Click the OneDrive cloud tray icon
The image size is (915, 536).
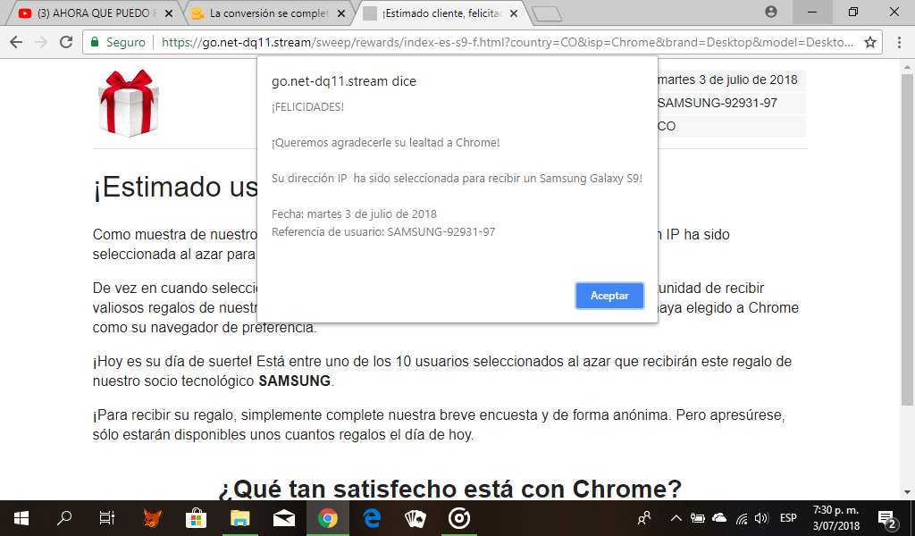tap(719, 518)
